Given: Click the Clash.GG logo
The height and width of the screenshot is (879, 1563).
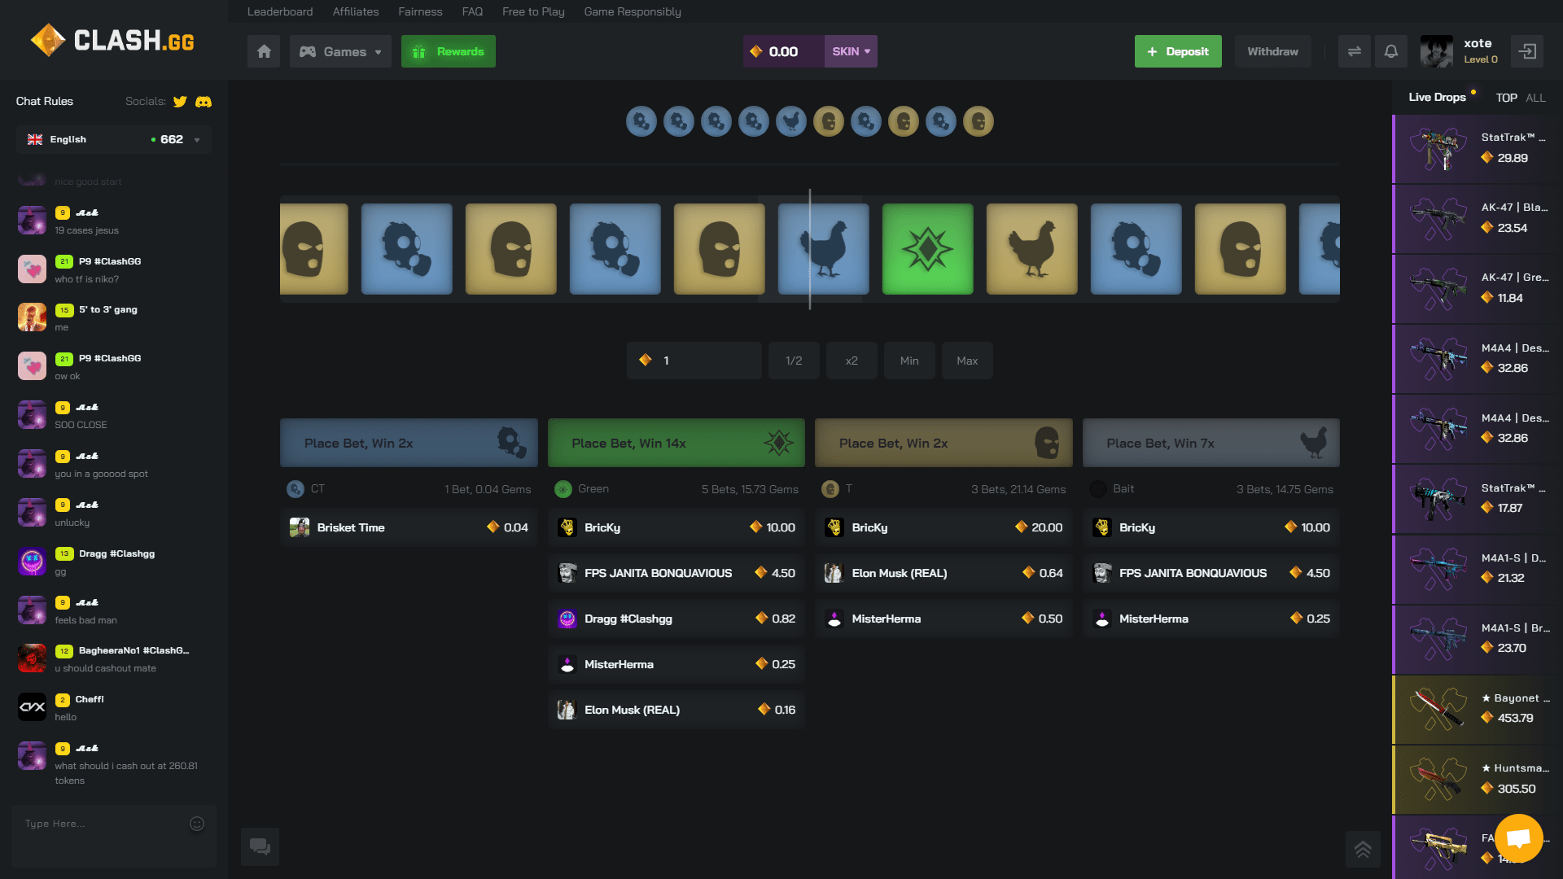Looking at the screenshot, I should 112,40.
